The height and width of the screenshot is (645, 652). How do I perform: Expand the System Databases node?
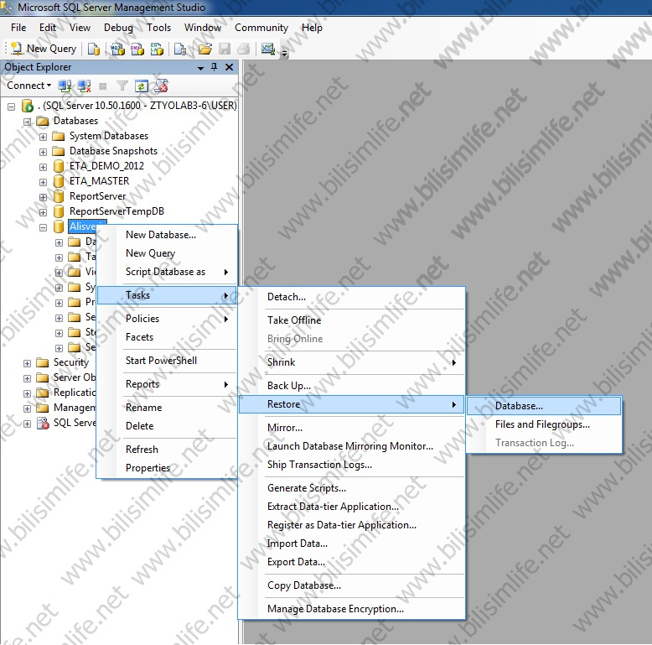44,136
